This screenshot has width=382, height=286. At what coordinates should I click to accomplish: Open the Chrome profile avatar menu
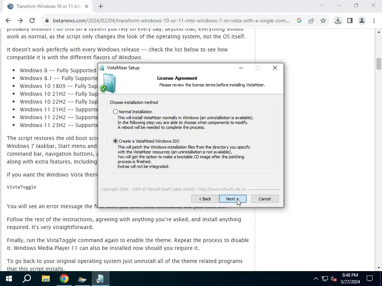362,21
